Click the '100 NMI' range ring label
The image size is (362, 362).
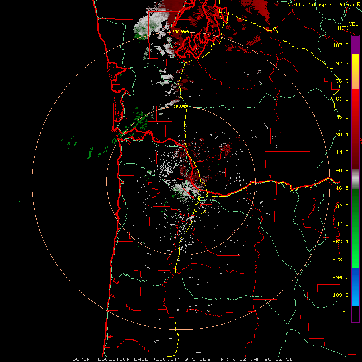pos(181,32)
